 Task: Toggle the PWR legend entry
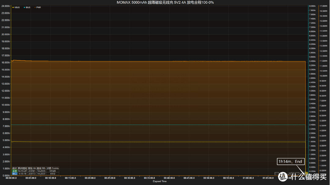pos(38,7)
